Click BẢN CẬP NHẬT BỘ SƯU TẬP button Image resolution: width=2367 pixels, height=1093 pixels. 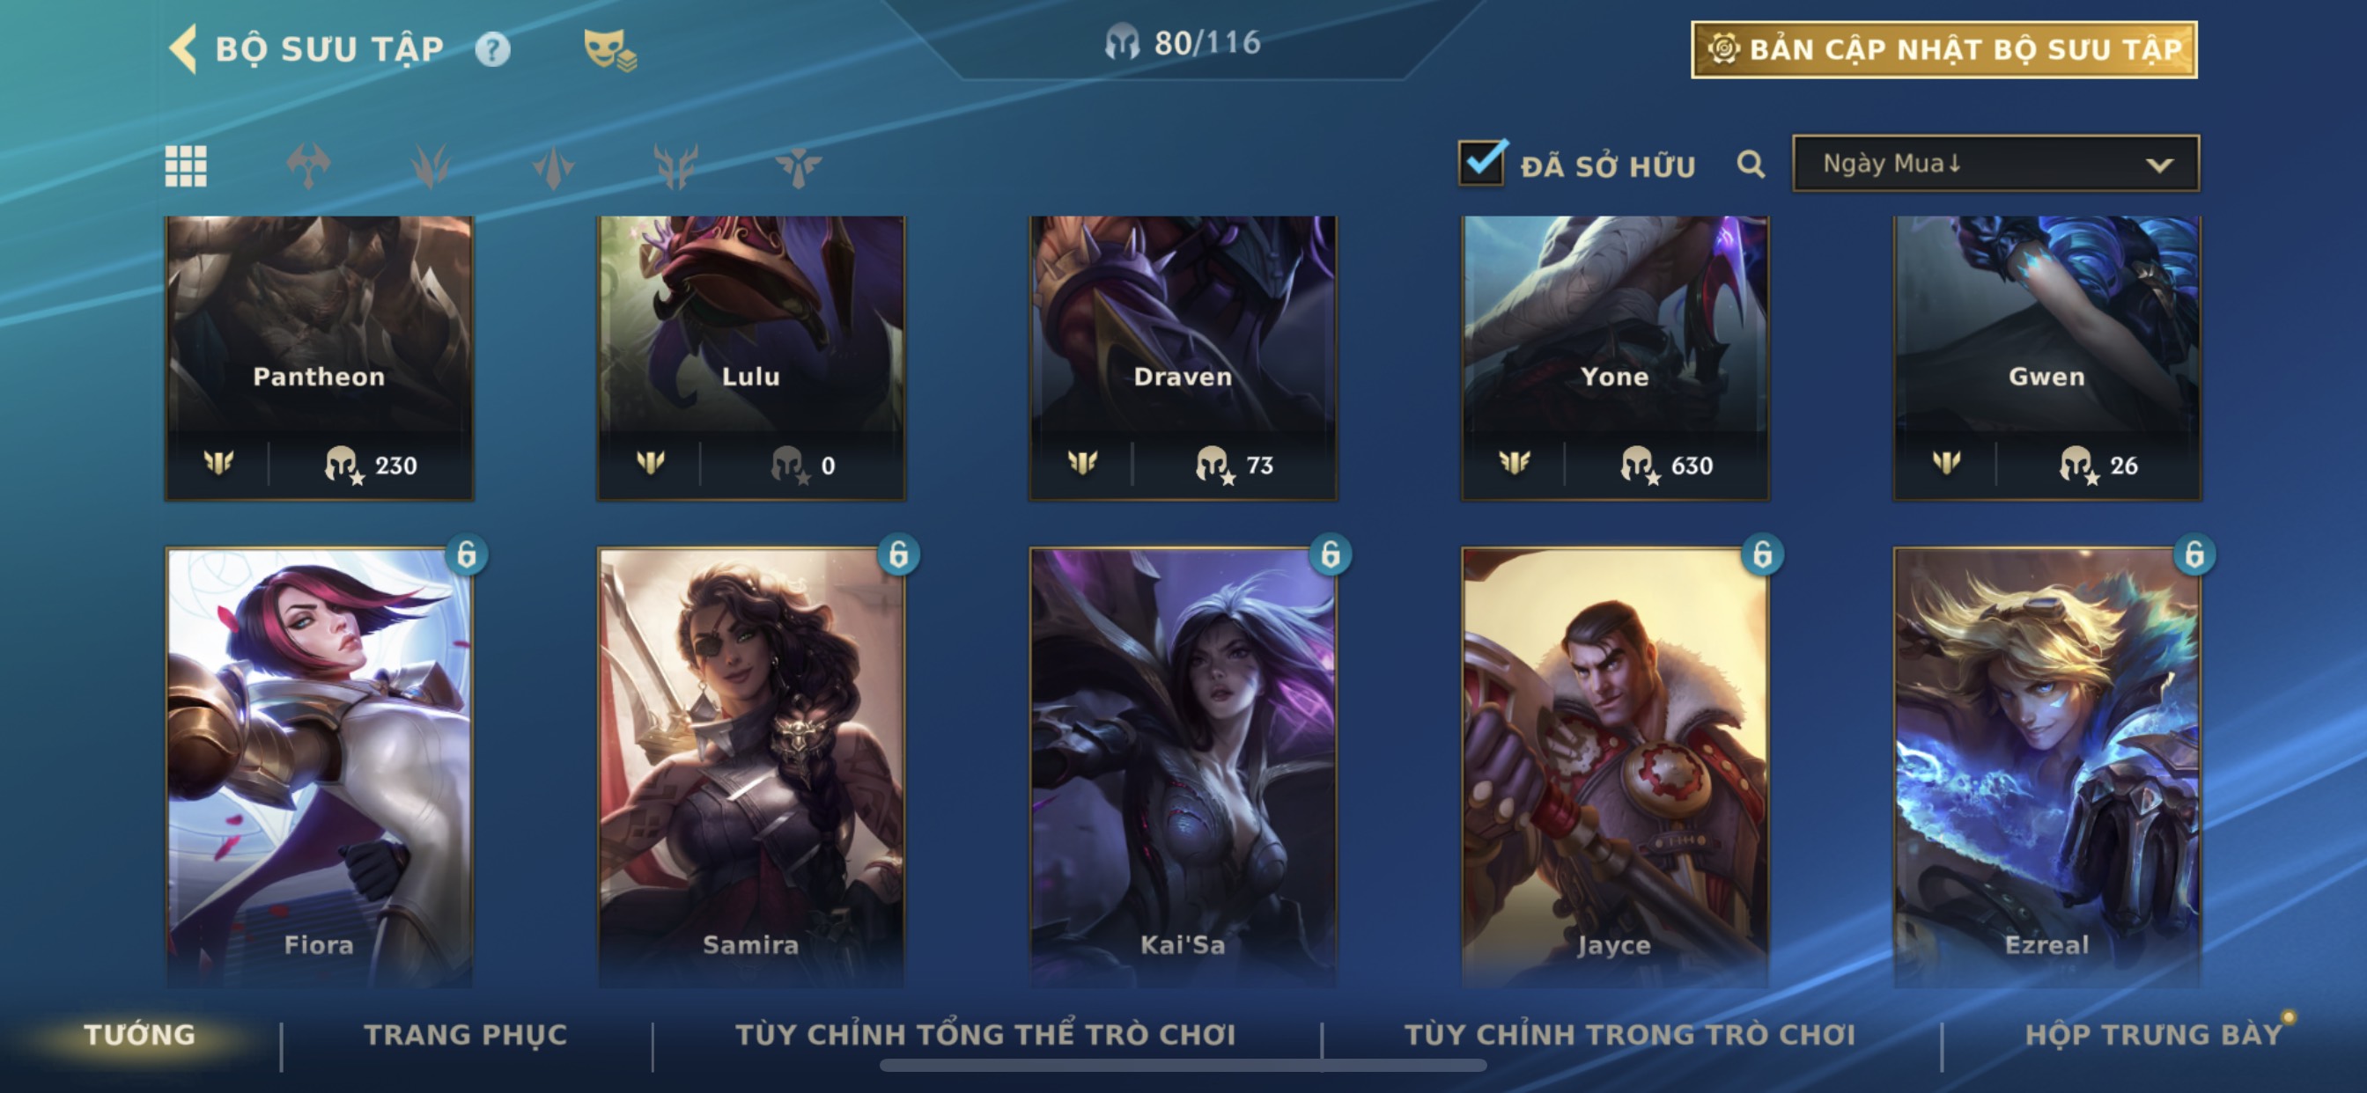(x=1943, y=49)
